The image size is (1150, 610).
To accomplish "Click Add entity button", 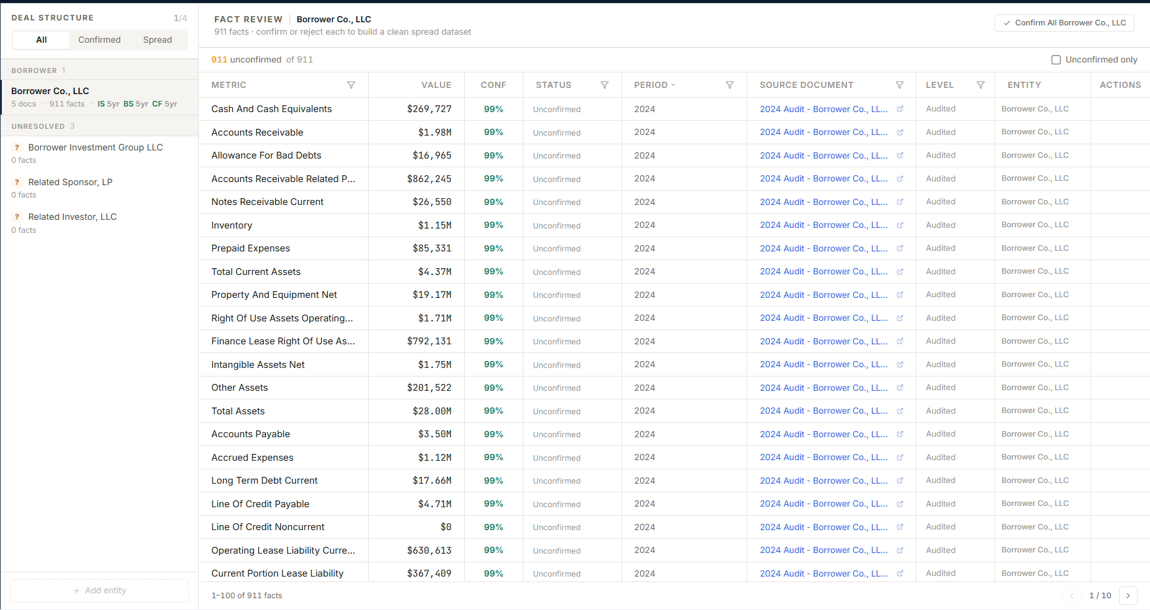I will [x=99, y=591].
